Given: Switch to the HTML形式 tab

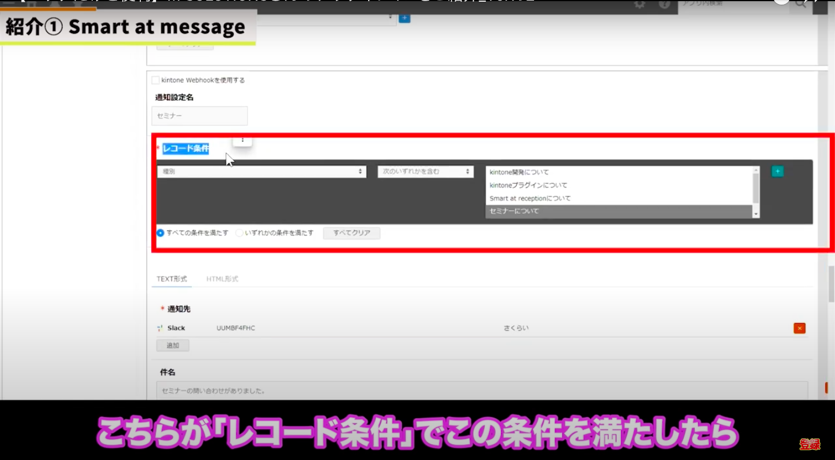Looking at the screenshot, I should click(x=222, y=279).
